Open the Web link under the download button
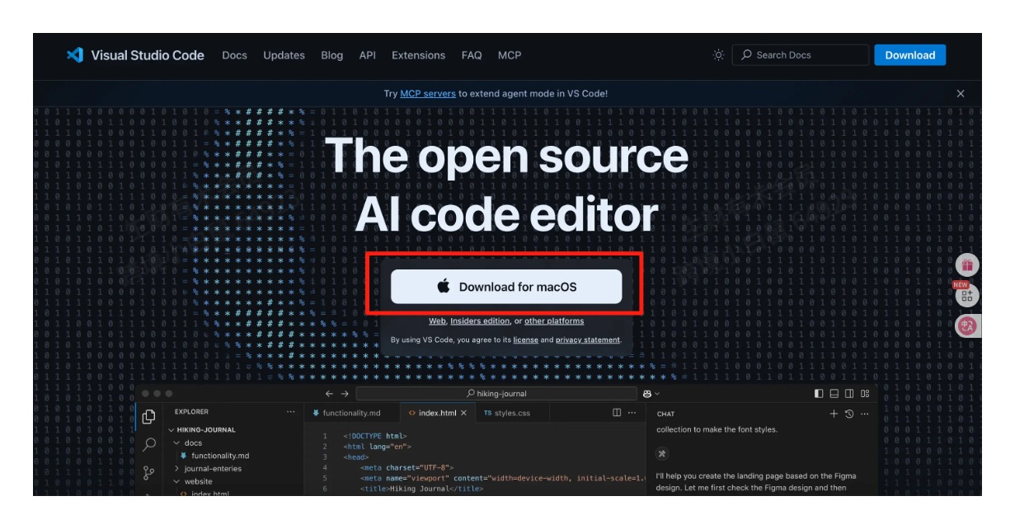Viewport: 1015px width, 529px height. (x=437, y=321)
